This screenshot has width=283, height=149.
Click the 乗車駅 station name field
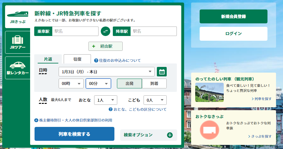75,31
